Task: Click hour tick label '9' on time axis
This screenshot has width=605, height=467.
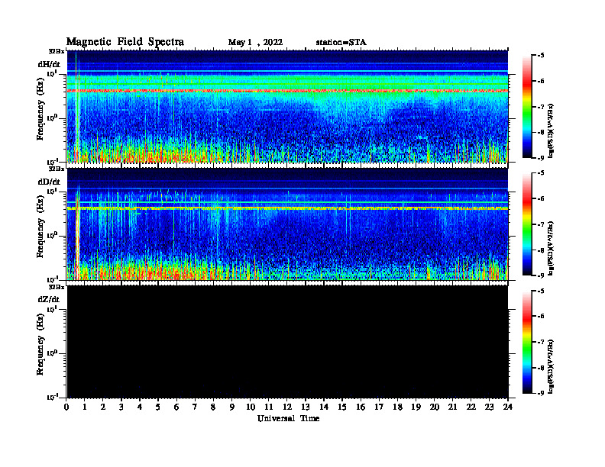Action: coord(232,407)
